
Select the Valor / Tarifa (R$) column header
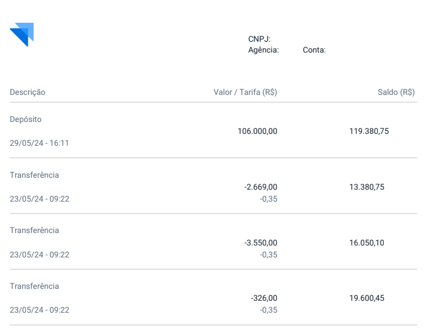tap(245, 92)
